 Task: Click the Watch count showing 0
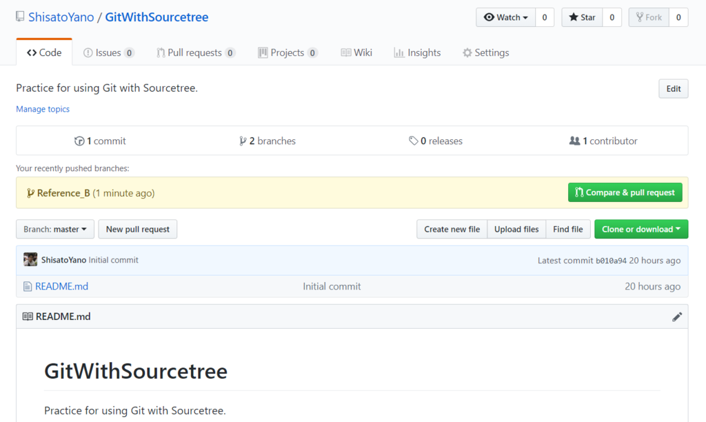(545, 17)
